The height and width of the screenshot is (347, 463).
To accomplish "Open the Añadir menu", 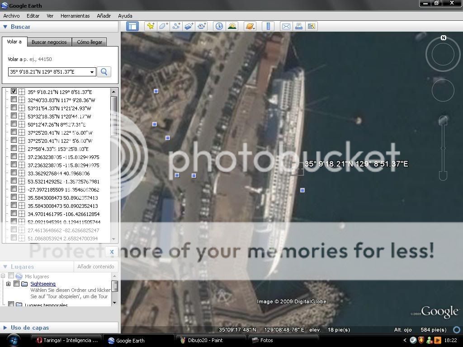I will (x=104, y=16).
